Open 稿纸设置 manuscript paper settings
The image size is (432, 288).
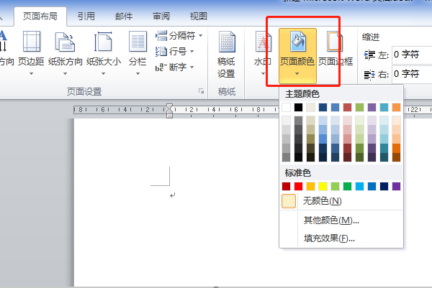pos(227,55)
